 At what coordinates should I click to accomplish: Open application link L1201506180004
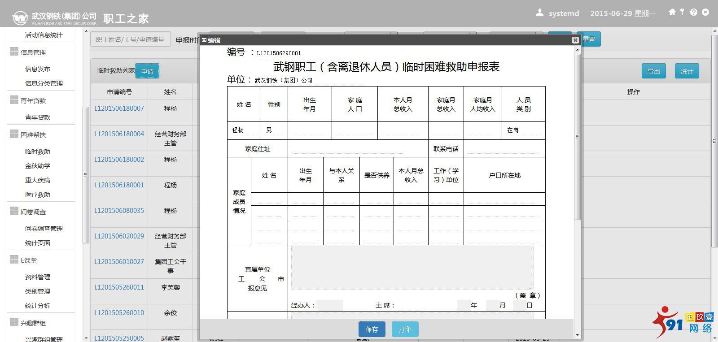[x=119, y=134]
